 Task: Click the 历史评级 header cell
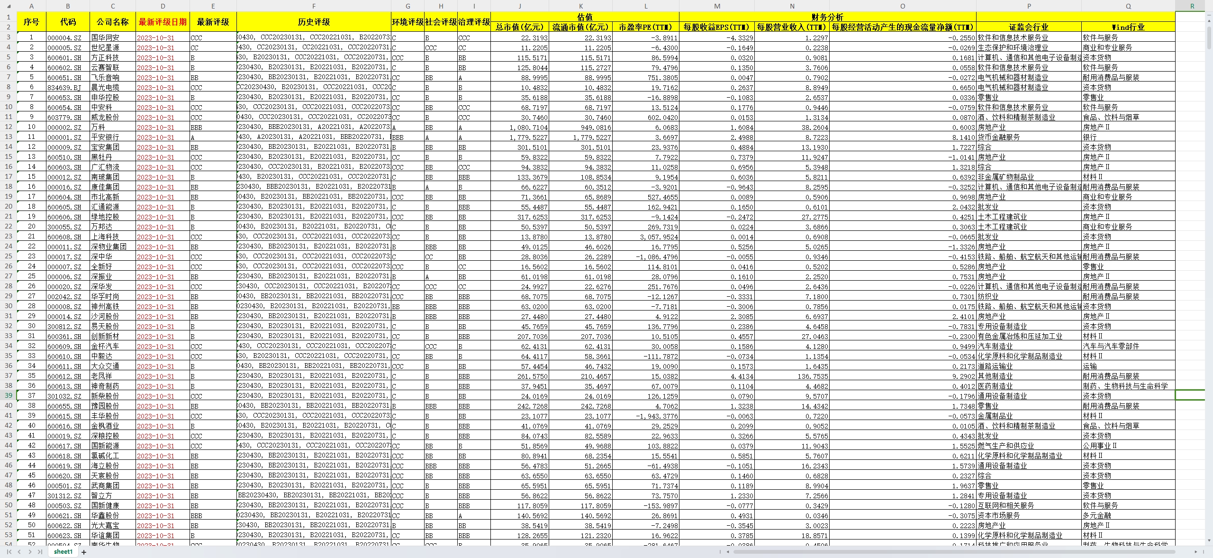tap(314, 22)
